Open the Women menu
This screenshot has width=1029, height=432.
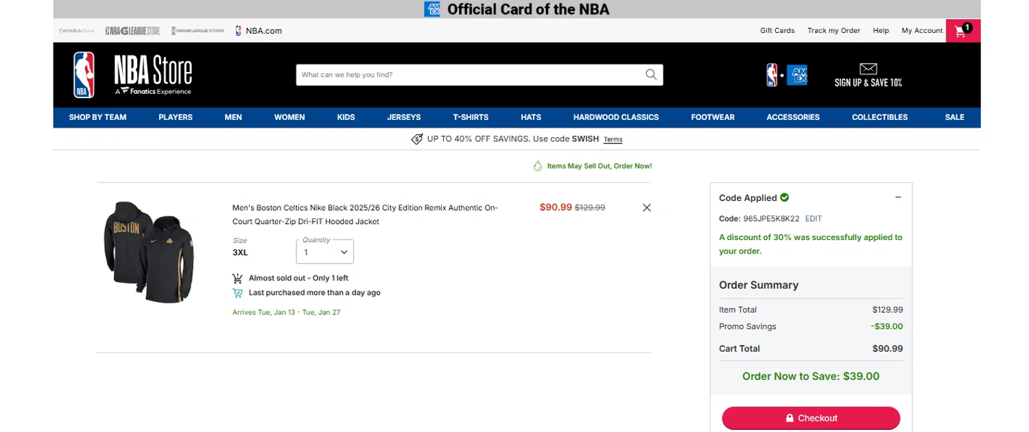point(289,117)
